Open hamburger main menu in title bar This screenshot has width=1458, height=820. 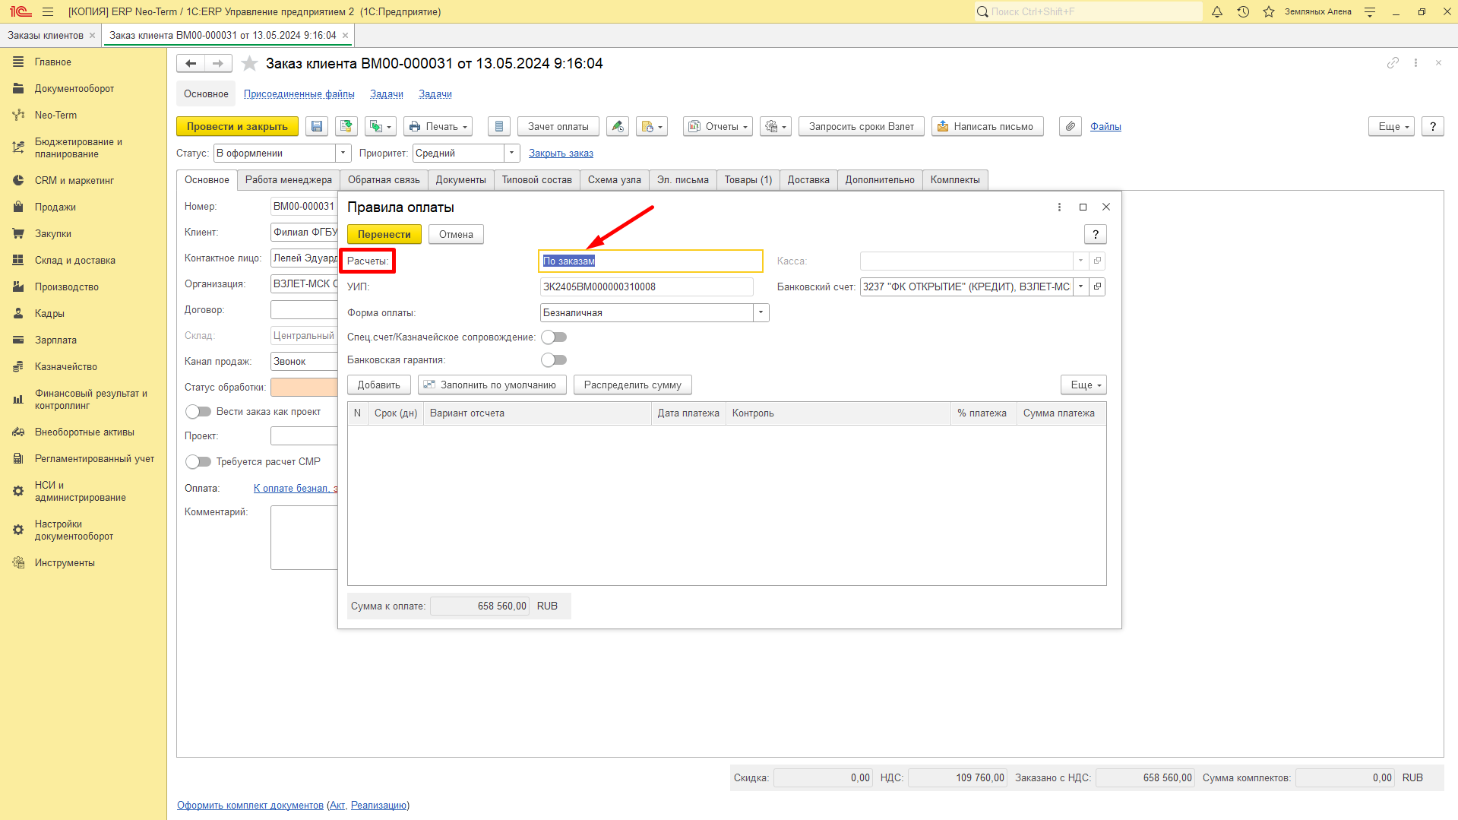(x=48, y=11)
